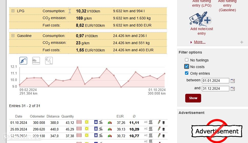Switch chart to the EUR per litre icon
The width and height of the screenshot is (248, 143).
coord(49,61)
